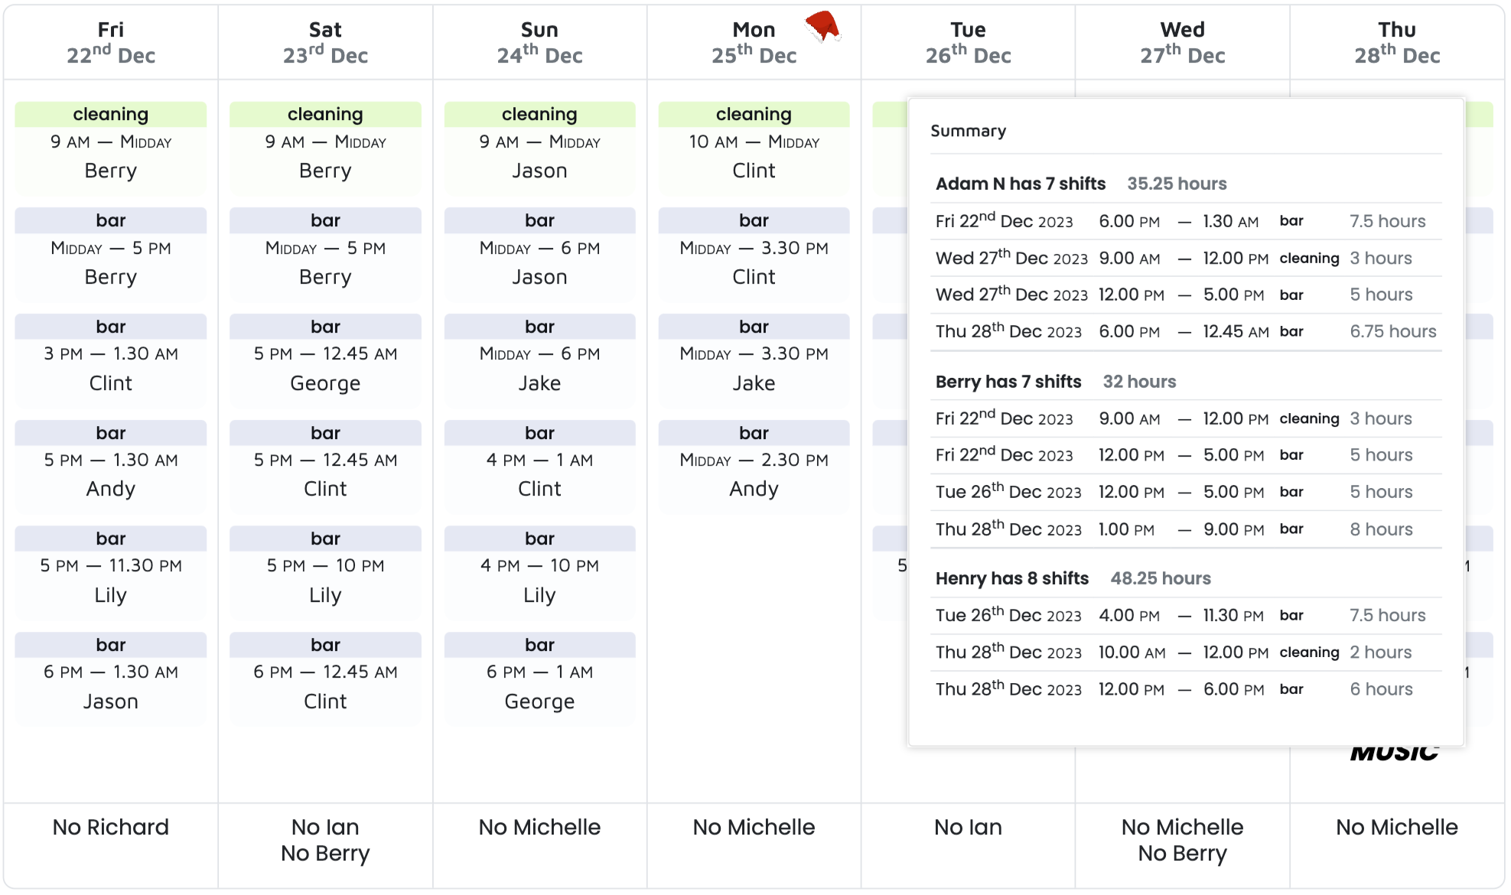
Task: Open Friday's cleaning shift for Berry
Action: [x=111, y=147]
